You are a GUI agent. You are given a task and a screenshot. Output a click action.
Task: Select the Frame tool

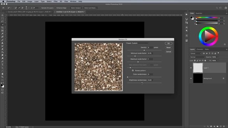coord(2,31)
